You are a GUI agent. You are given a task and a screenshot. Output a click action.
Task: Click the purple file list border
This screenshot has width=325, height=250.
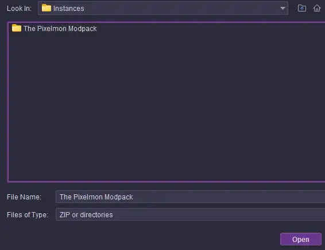coord(8,102)
